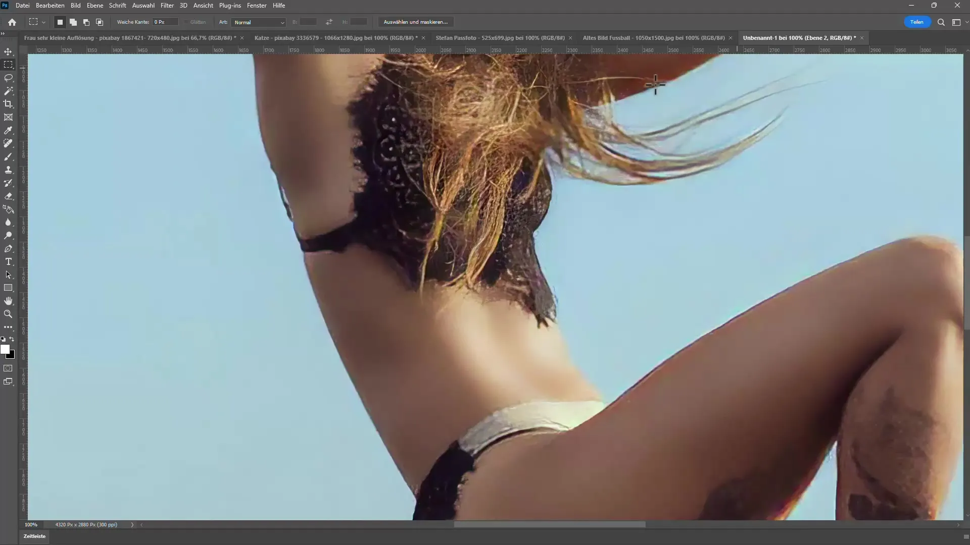Select the Crop tool
This screenshot has width=970, height=545.
coord(9,104)
